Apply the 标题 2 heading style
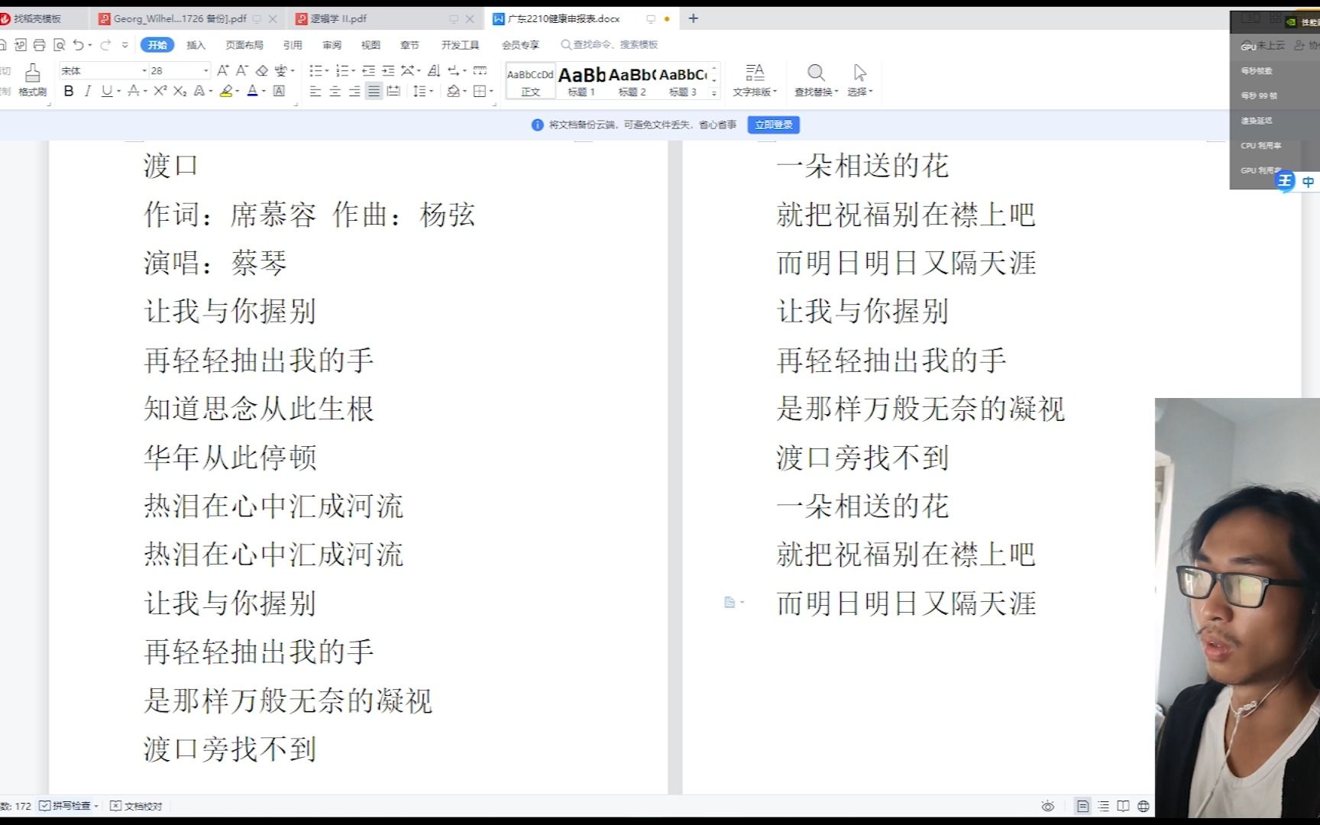The height and width of the screenshot is (825, 1320). tap(632, 81)
